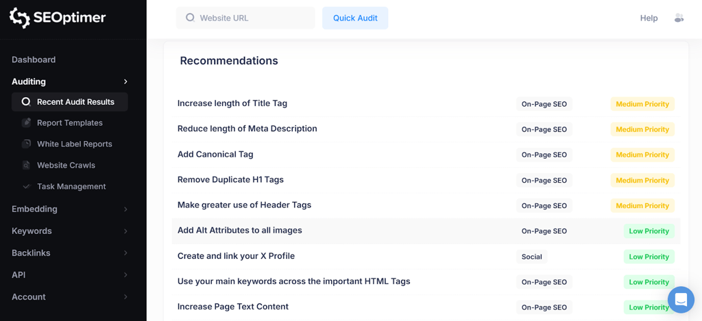Click the Website Crawls sidebar icon
This screenshot has width=702, height=321.
click(26, 166)
